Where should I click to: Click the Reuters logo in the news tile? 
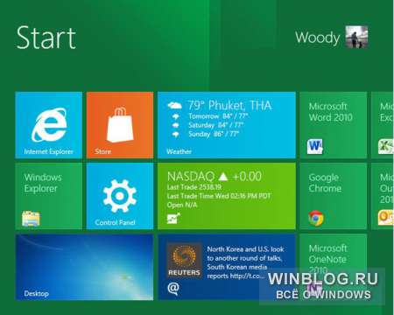tap(184, 260)
